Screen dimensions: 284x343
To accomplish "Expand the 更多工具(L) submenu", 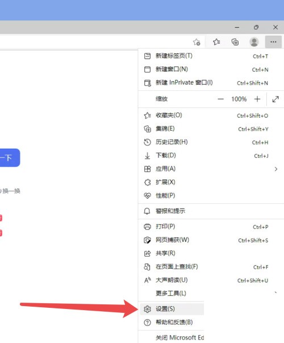I will (211, 294).
